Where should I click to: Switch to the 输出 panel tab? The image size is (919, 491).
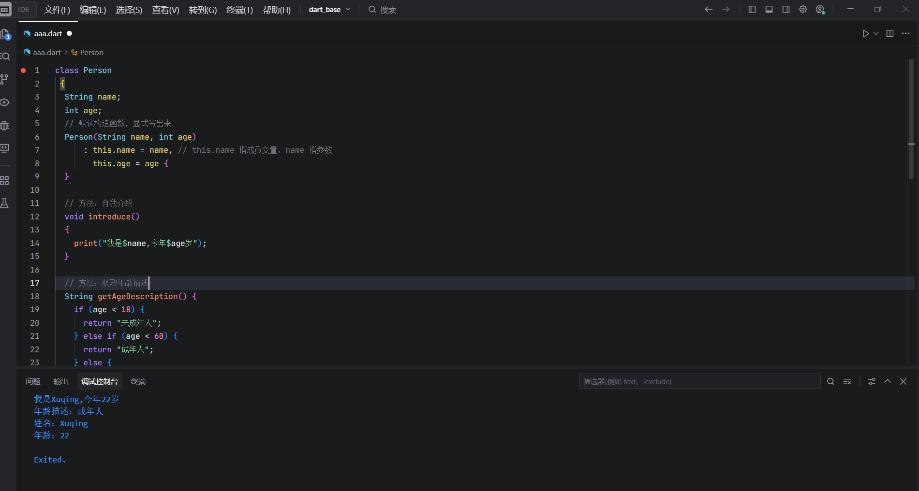(x=60, y=381)
